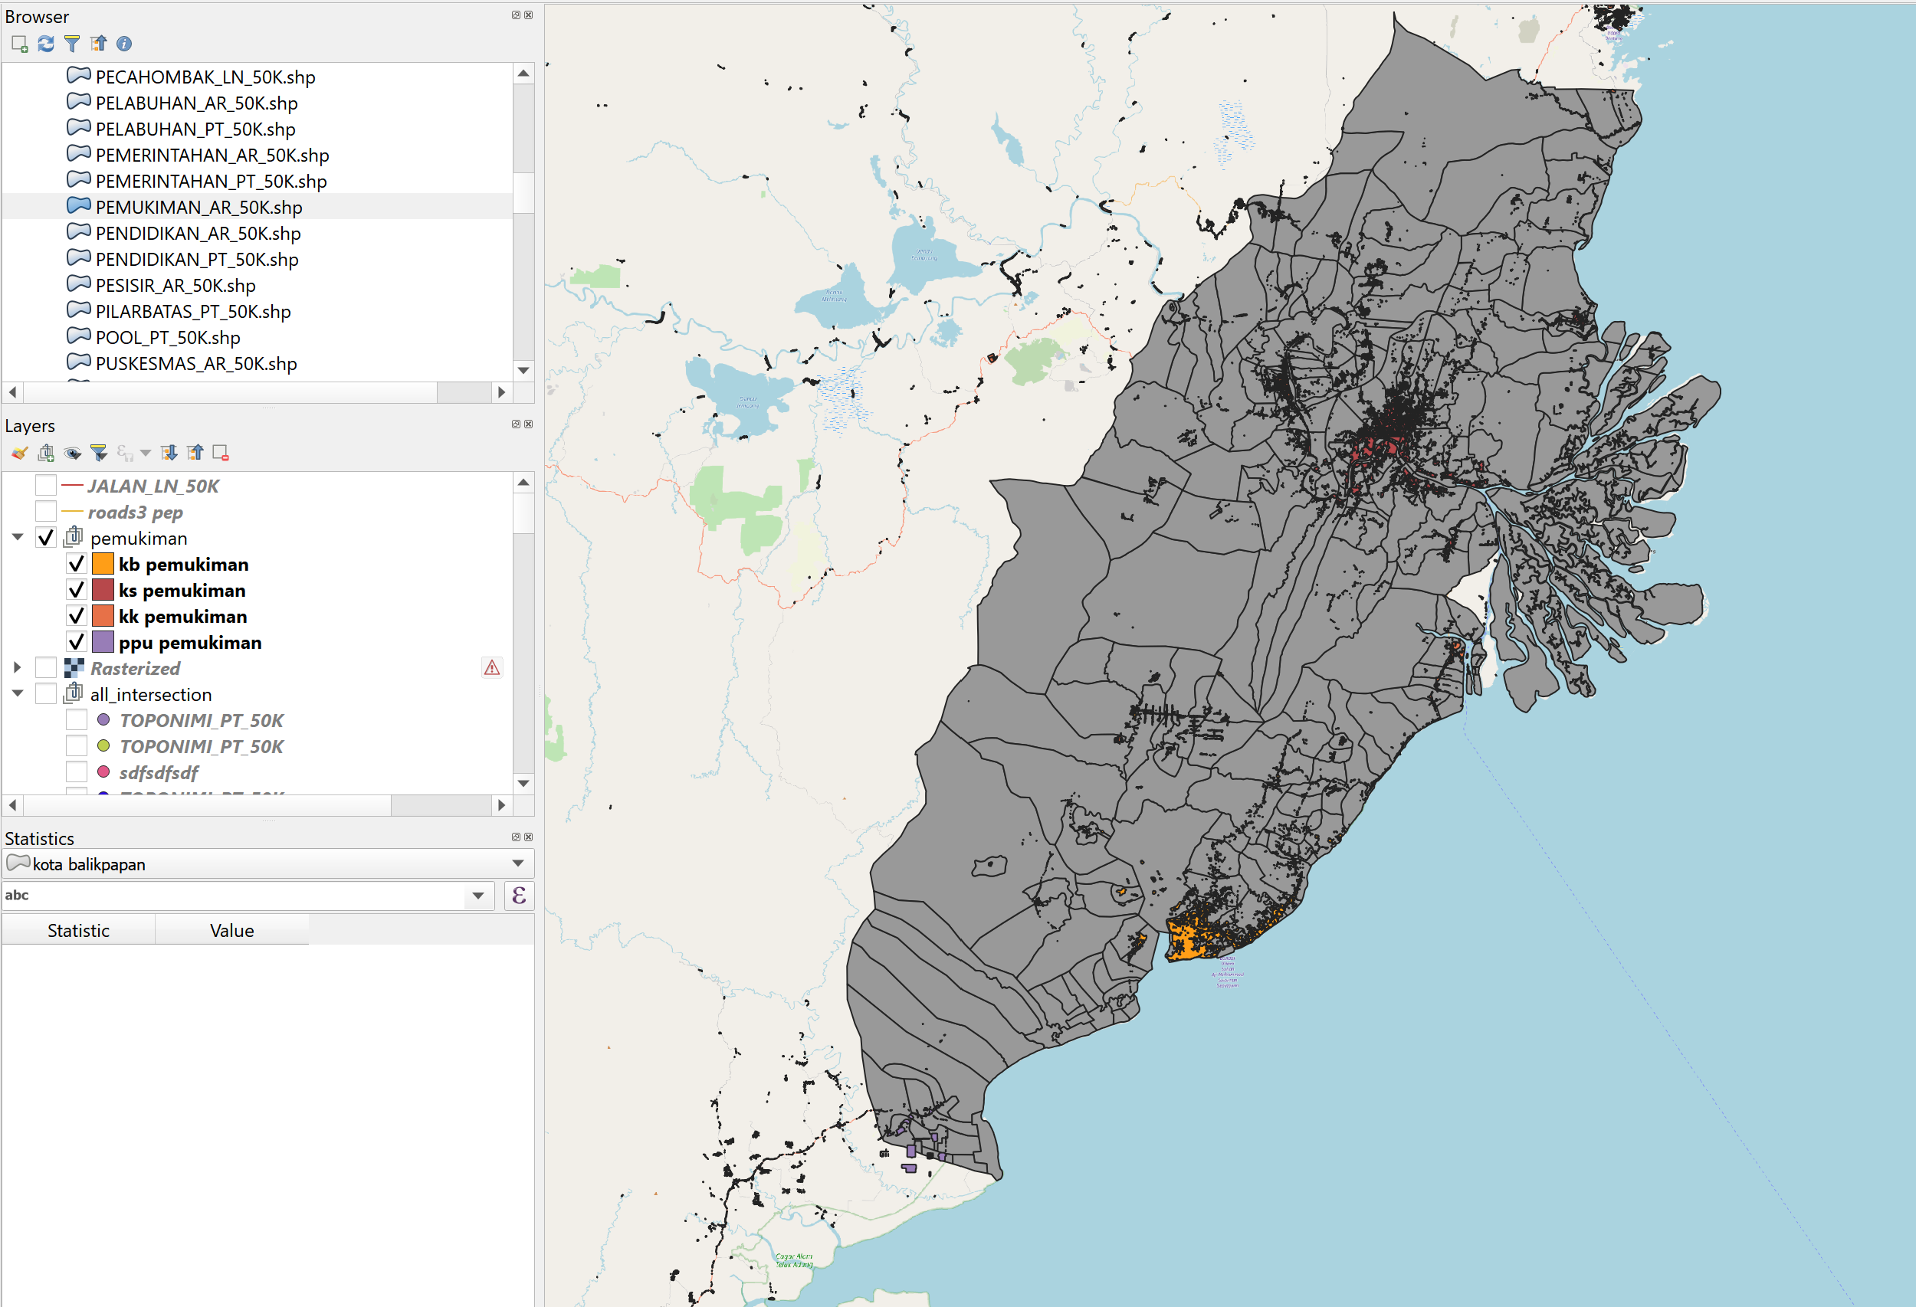
Task: Click Remove Layer/Group icon
Action: coord(220,453)
